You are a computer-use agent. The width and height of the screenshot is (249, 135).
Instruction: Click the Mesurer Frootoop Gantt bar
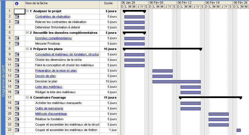[x=134, y=44]
